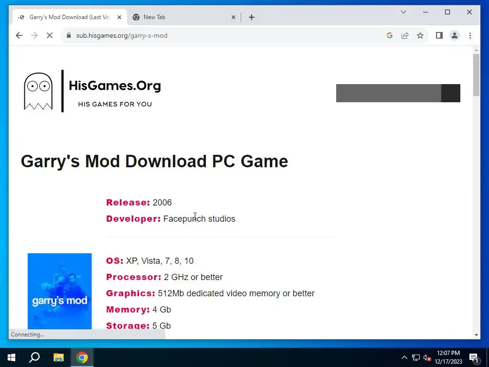489x367 pixels.
Task: Select the Processor: 2 GHz or better line
Action: [x=164, y=277]
